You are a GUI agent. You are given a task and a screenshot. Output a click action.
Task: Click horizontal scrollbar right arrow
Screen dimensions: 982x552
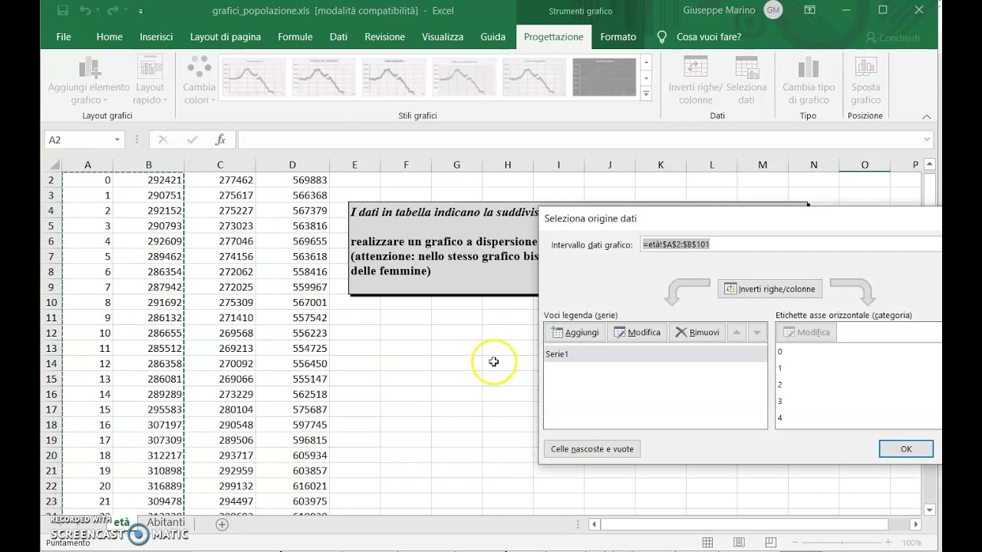point(915,524)
